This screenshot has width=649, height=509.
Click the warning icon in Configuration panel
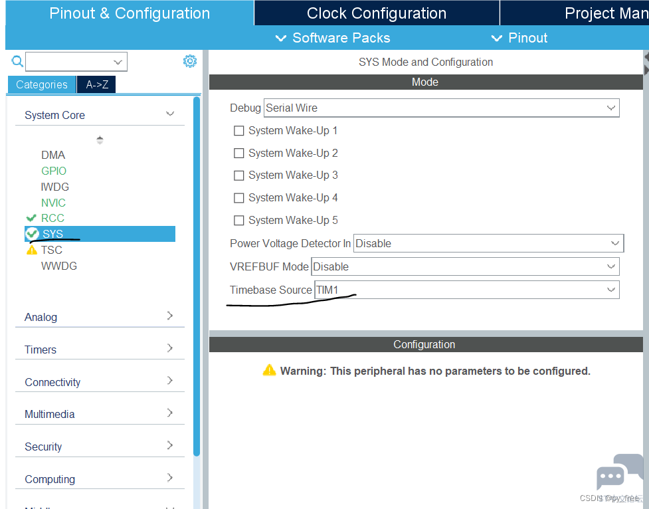pyautogui.click(x=269, y=370)
